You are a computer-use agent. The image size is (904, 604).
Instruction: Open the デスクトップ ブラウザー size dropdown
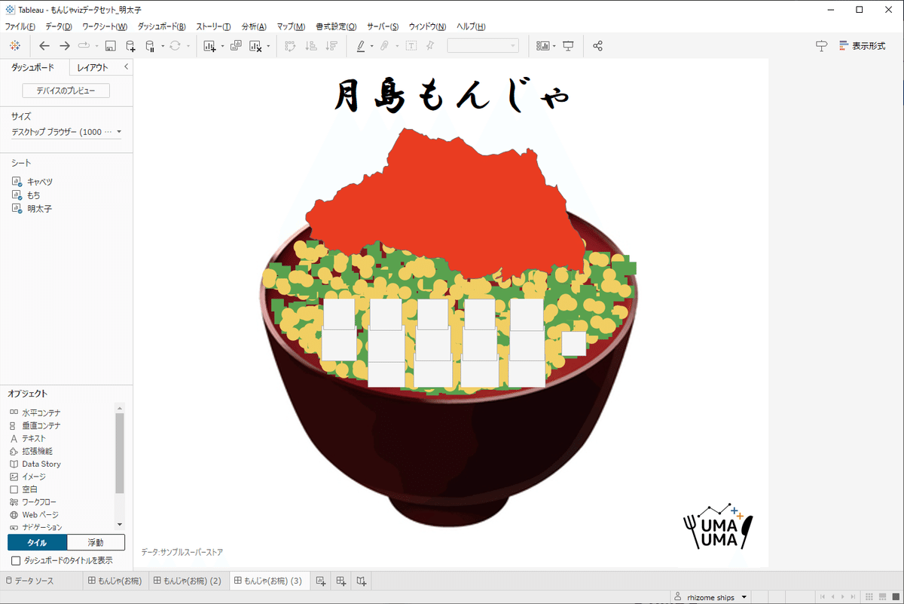119,131
